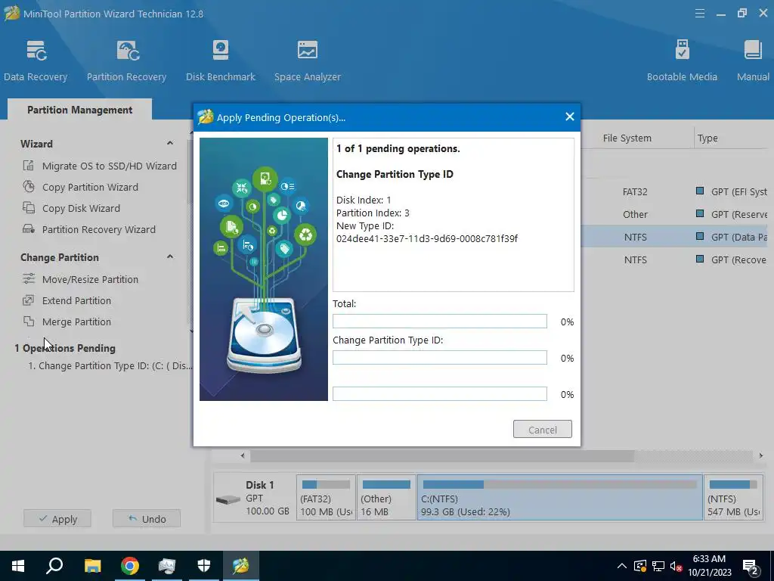774x581 pixels.
Task: Click the Undo button
Action: point(147,519)
